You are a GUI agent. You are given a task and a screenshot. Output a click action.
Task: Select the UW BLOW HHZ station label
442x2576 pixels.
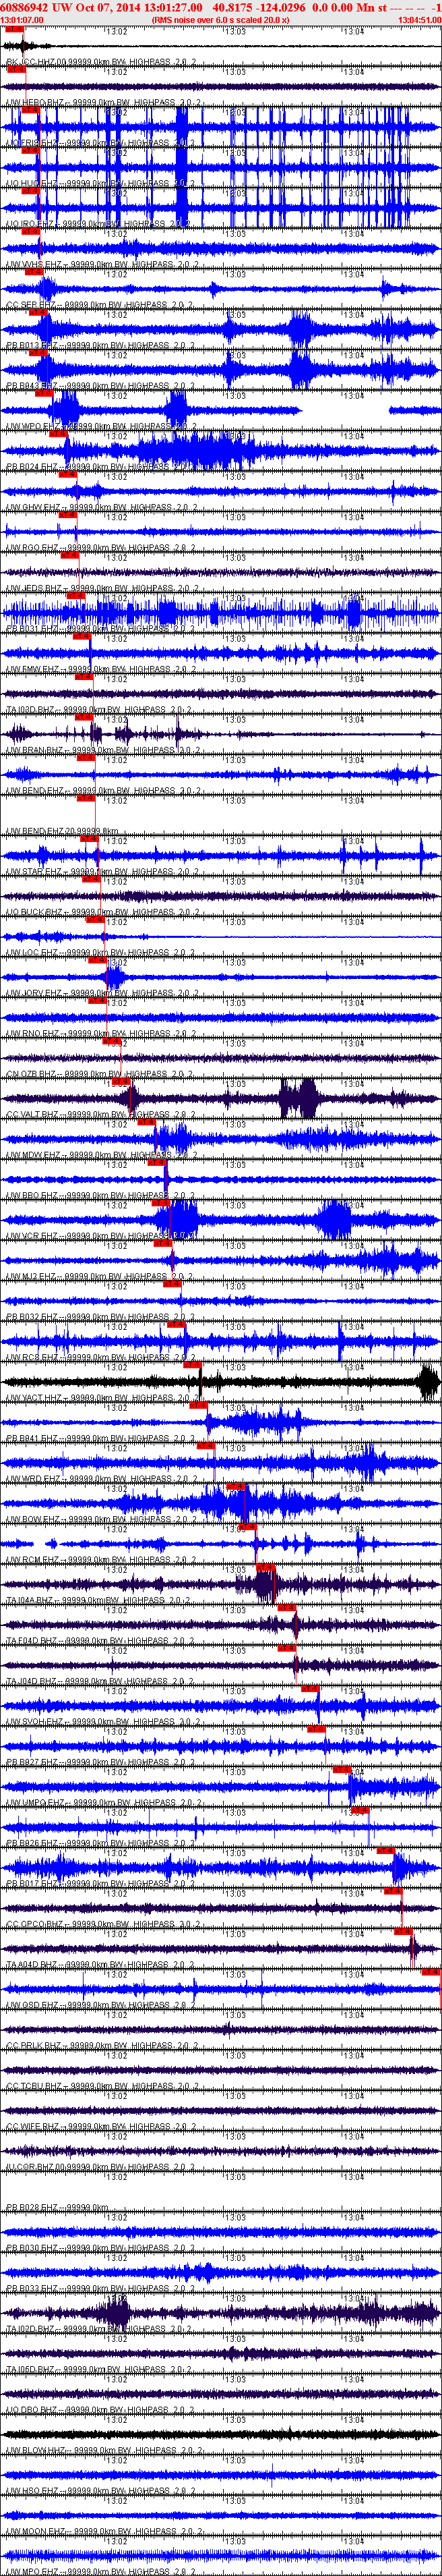(x=104, y=2451)
